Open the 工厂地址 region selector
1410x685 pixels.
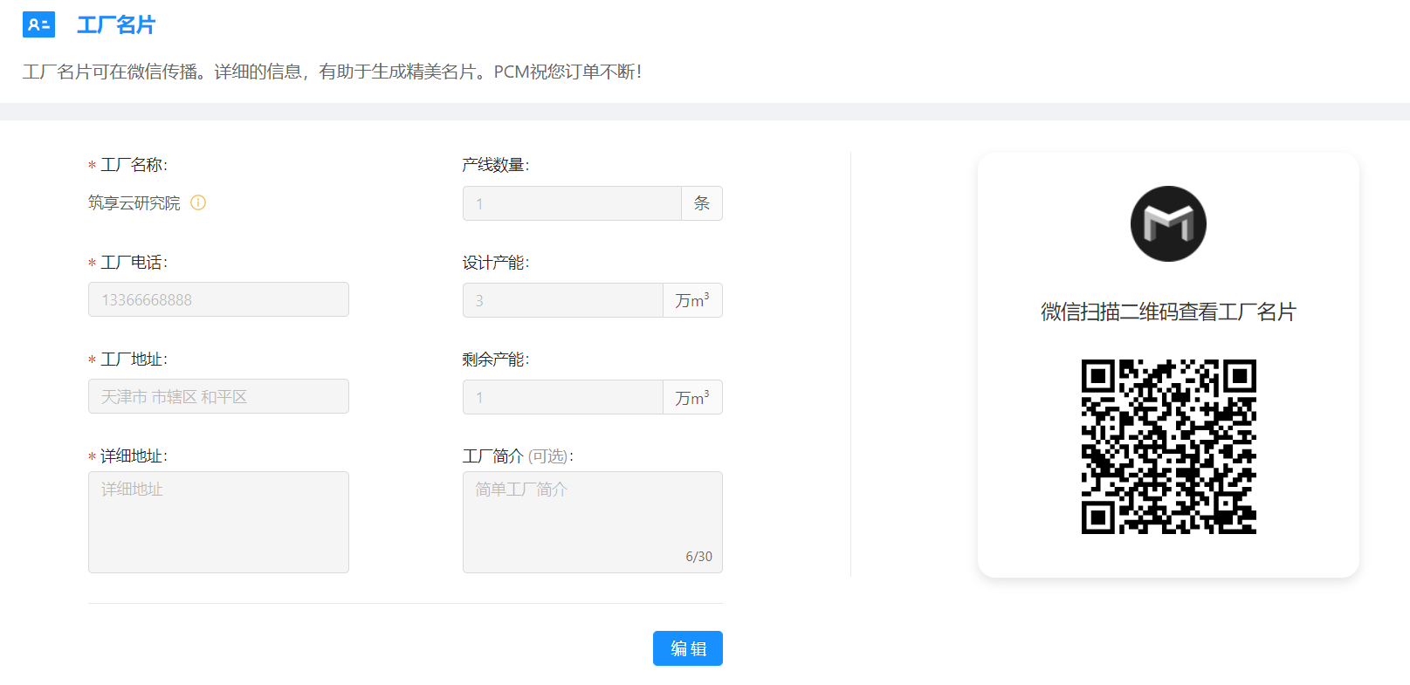pyautogui.click(x=218, y=396)
